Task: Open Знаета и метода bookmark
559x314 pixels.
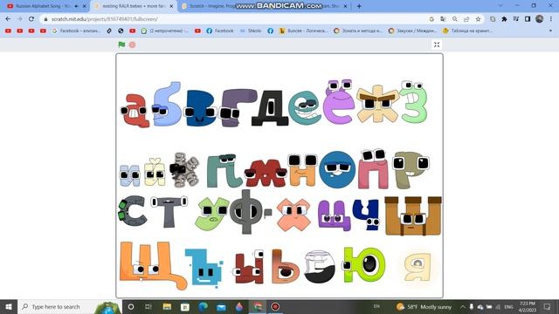Action: click(x=357, y=31)
